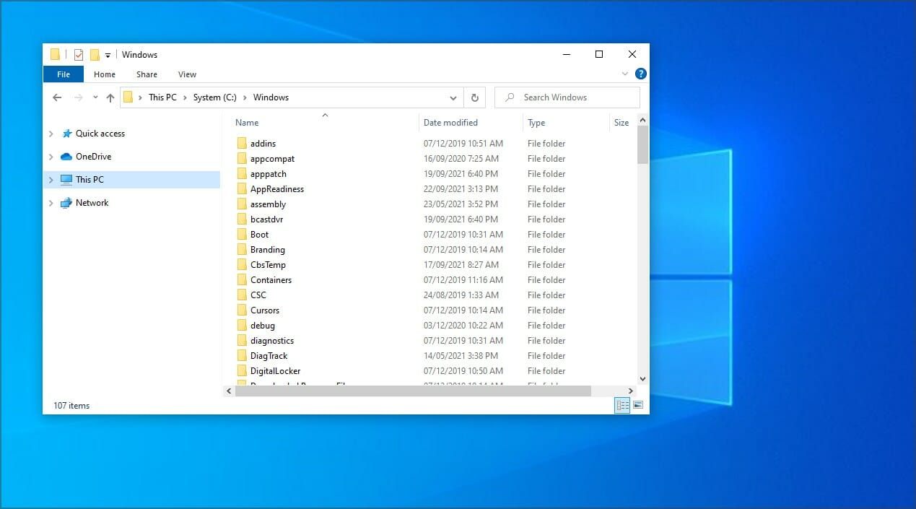
Task: Select the Branding folder icon
Action: point(242,250)
